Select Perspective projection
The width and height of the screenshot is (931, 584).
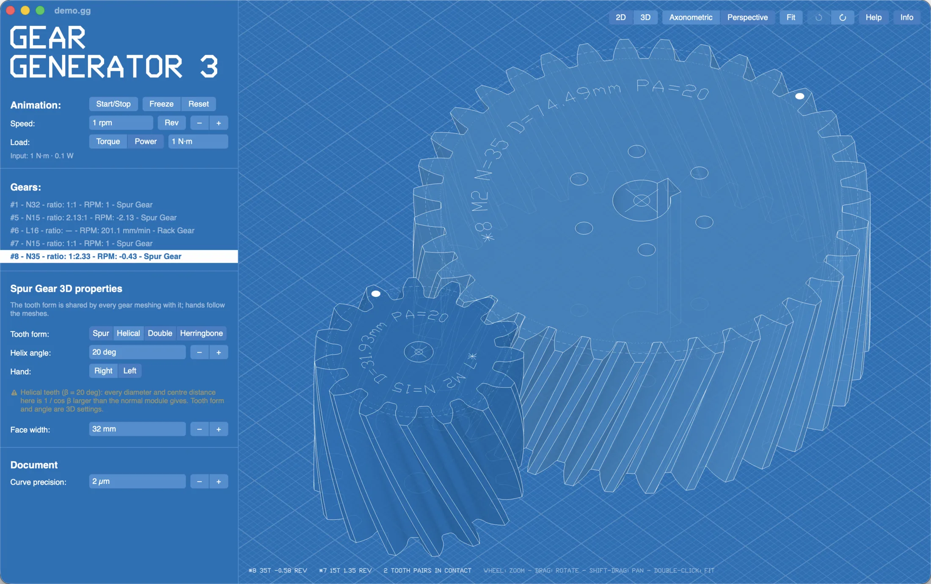point(747,17)
